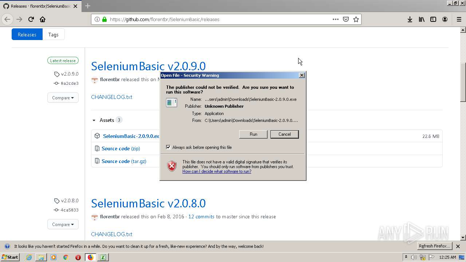The height and width of the screenshot is (262, 466).
Task: Open Internet Explorer from the taskbar
Action: [29, 257]
